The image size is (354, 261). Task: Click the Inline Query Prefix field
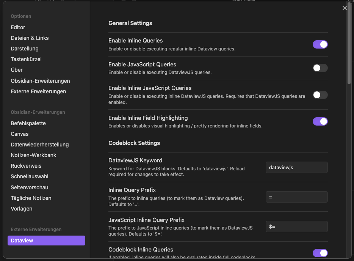coord(297,197)
